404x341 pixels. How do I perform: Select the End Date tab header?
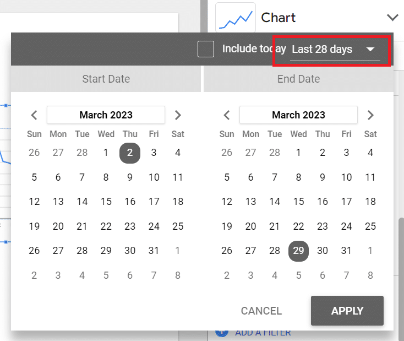(298, 79)
